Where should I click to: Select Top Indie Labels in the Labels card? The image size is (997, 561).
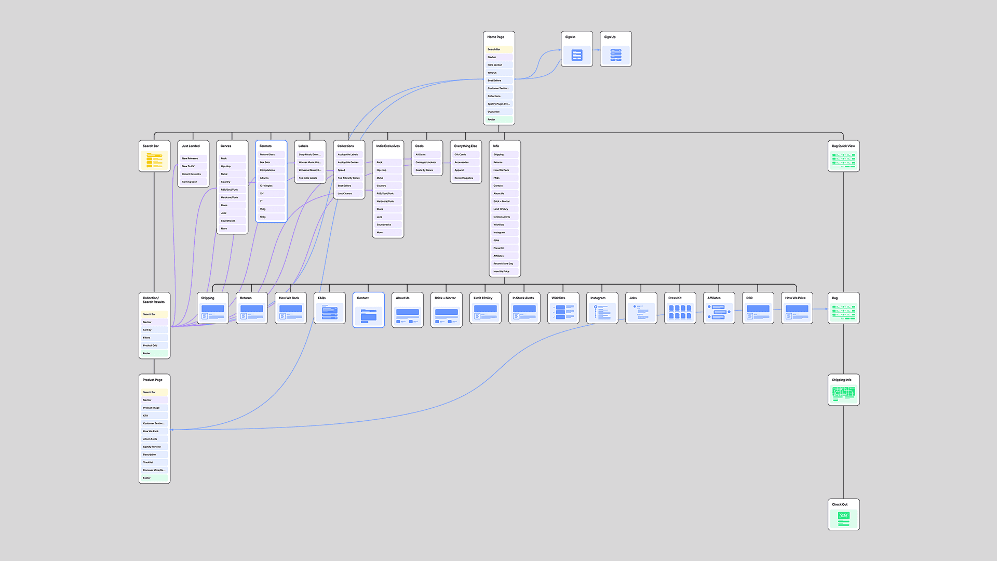click(x=309, y=178)
